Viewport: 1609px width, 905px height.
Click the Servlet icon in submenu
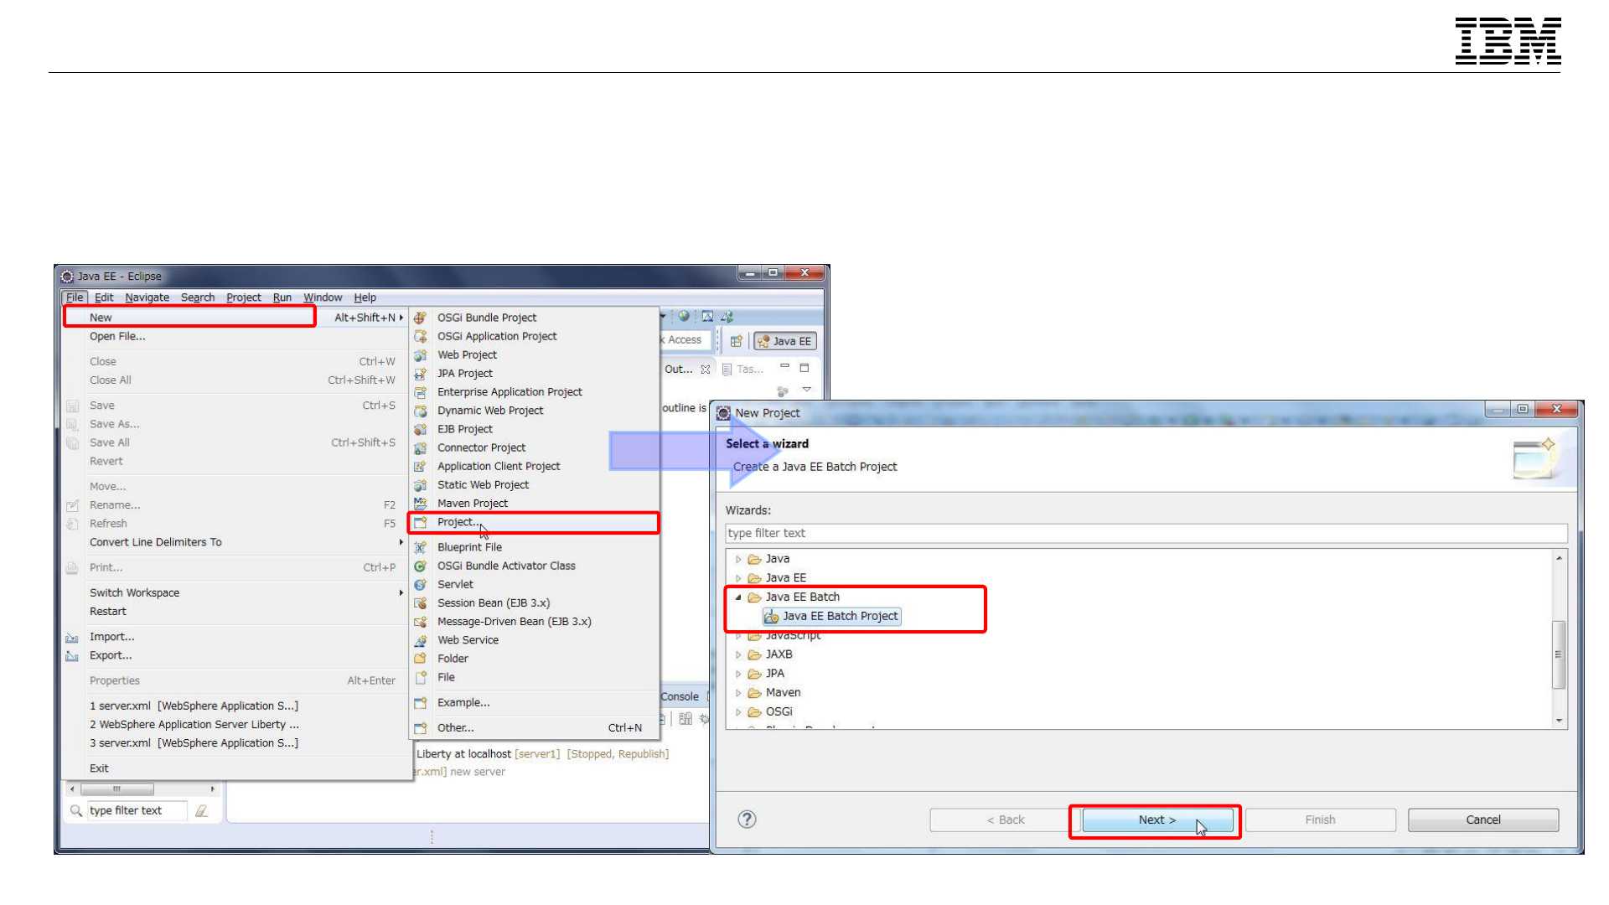pyautogui.click(x=421, y=584)
